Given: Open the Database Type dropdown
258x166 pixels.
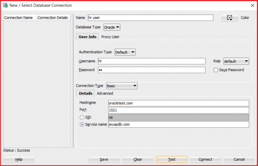Looking at the screenshot, I should coord(112,27).
